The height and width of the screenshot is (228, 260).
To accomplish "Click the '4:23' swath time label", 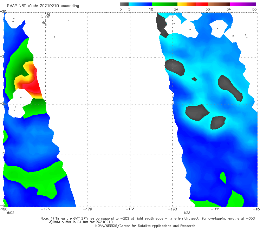I will pos(187,213).
